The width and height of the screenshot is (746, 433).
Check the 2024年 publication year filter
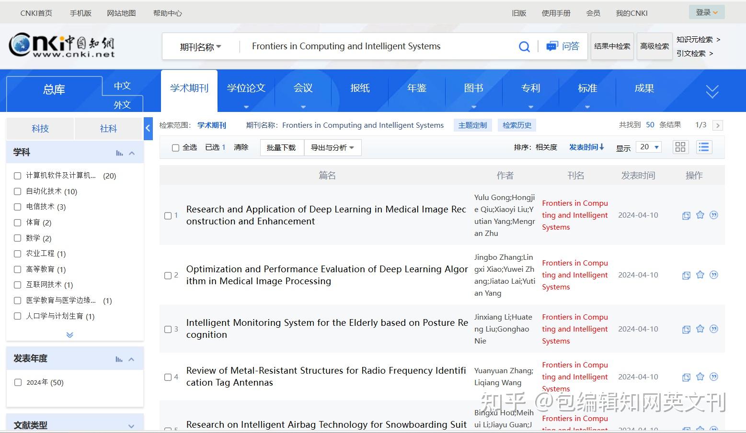pos(18,382)
